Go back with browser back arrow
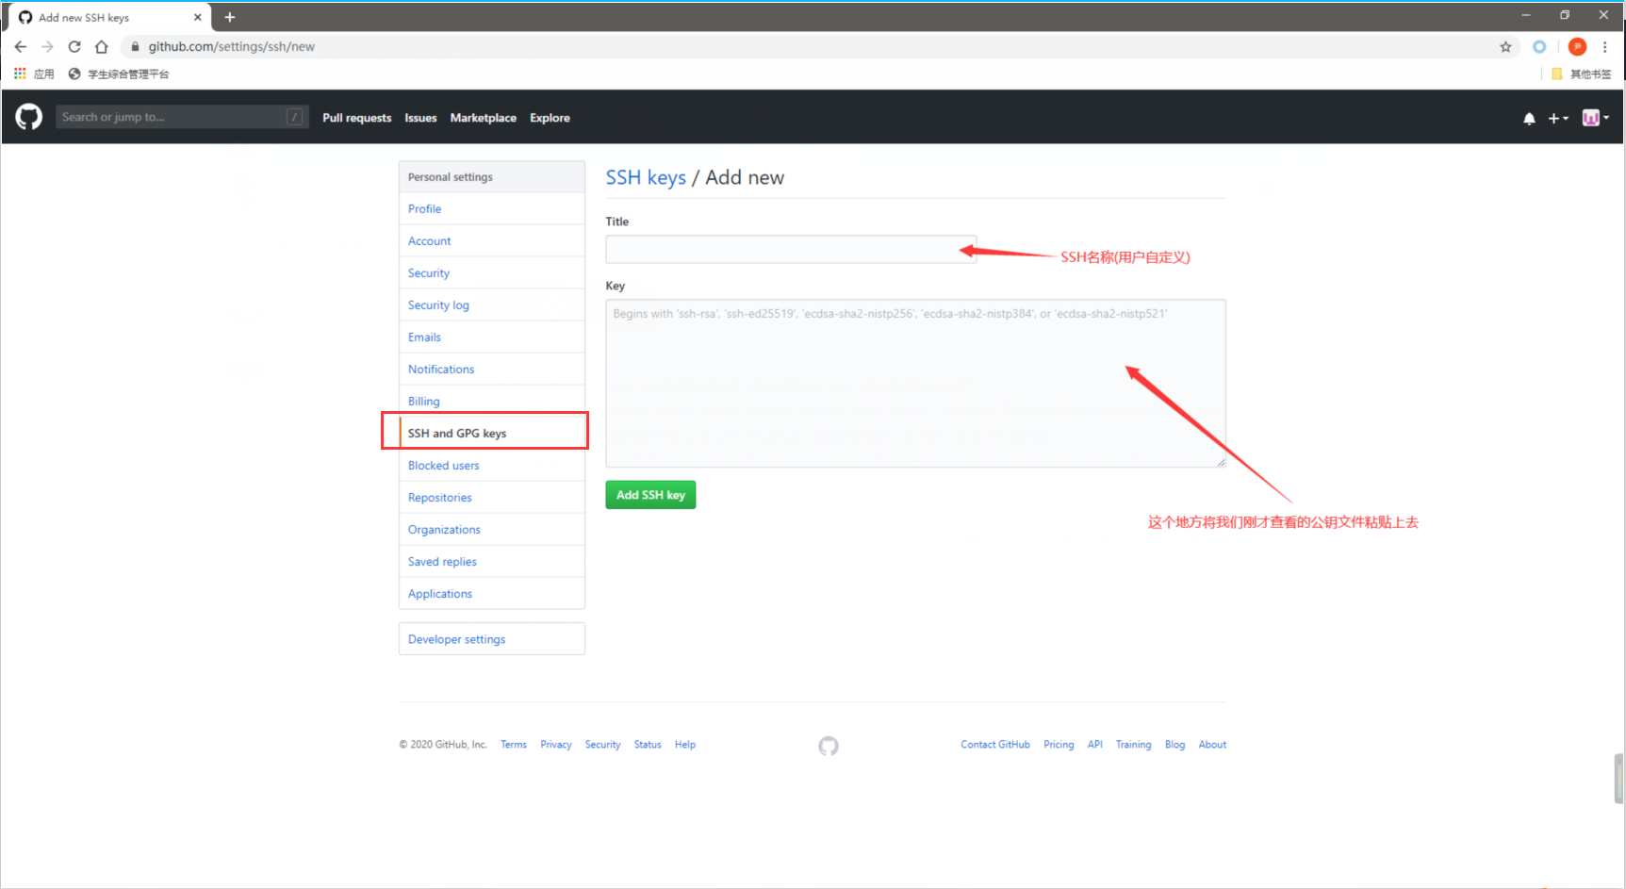Viewport: 1626px width, 889px height. (x=21, y=46)
